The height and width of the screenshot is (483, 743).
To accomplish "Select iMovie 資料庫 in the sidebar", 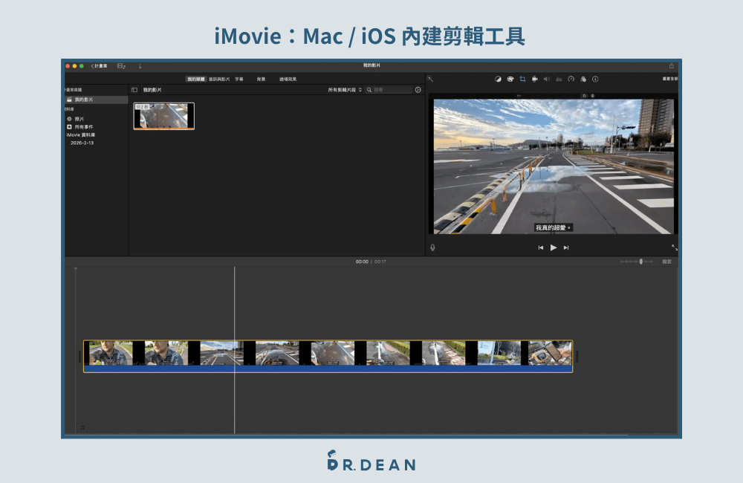I will (x=80, y=135).
